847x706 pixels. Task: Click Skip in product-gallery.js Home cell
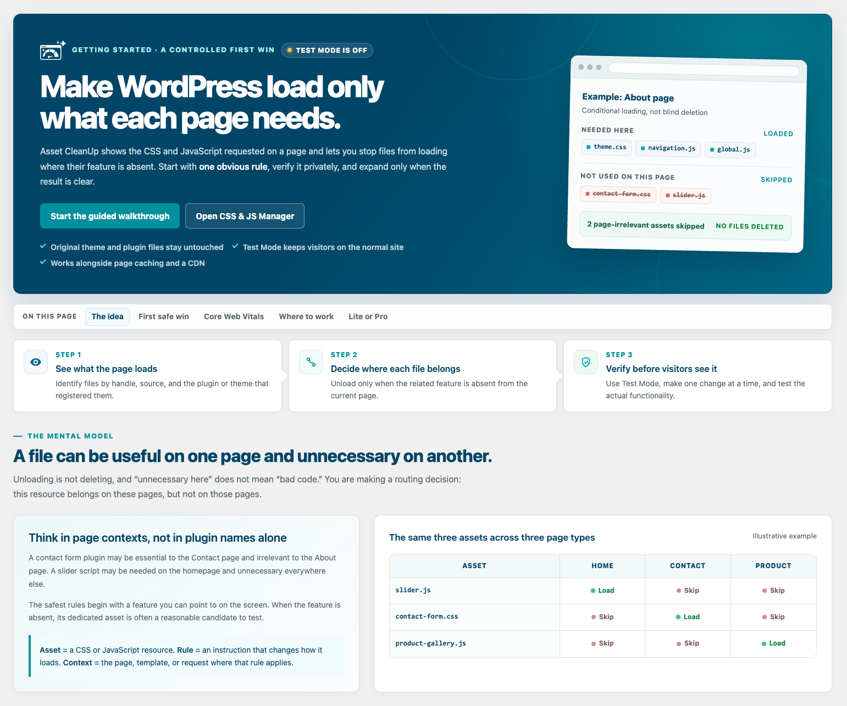tap(602, 643)
